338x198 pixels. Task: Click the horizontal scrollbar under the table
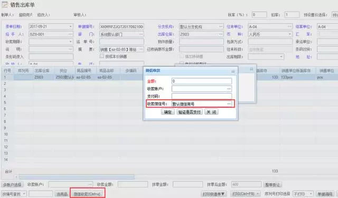77,177
